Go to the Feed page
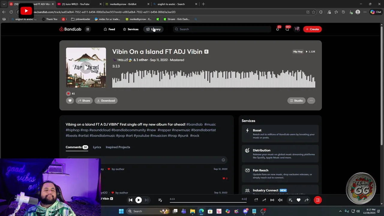The height and width of the screenshot is (216, 384). pyautogui.click(x=109, y=29)
